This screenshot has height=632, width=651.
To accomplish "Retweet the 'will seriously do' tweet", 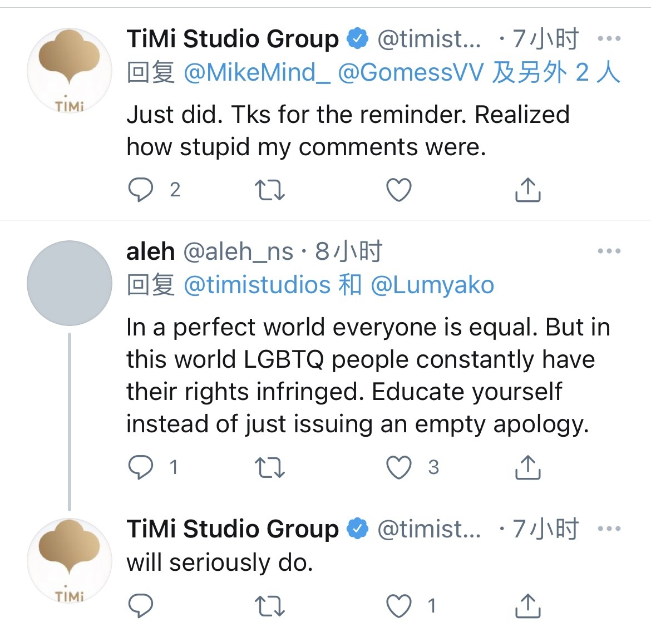I will coord(270,606).
